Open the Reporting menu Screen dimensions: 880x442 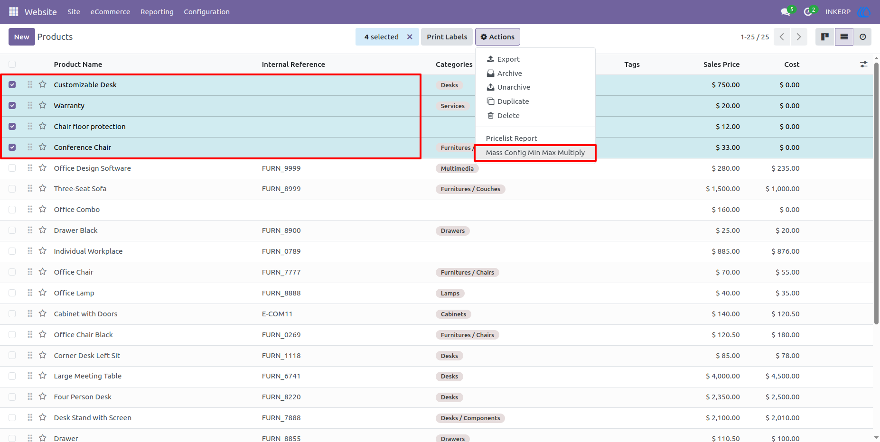157,12
